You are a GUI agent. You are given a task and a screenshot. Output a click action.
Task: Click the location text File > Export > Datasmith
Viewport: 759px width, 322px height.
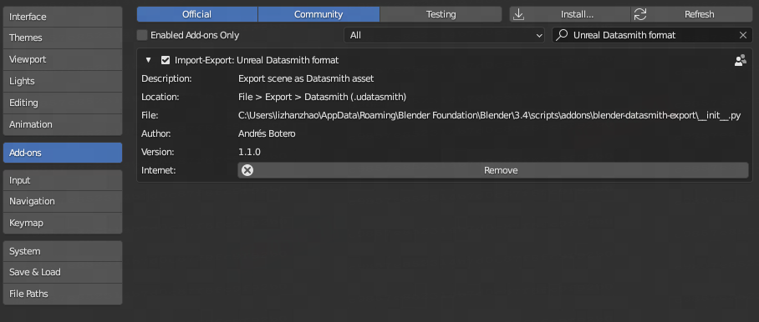(x=323, y=97)
